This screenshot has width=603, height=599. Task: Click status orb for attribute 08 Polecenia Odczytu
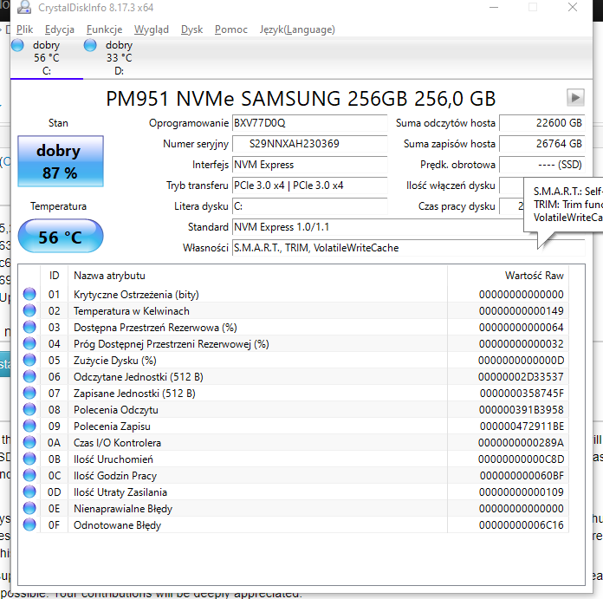(29, 410)
